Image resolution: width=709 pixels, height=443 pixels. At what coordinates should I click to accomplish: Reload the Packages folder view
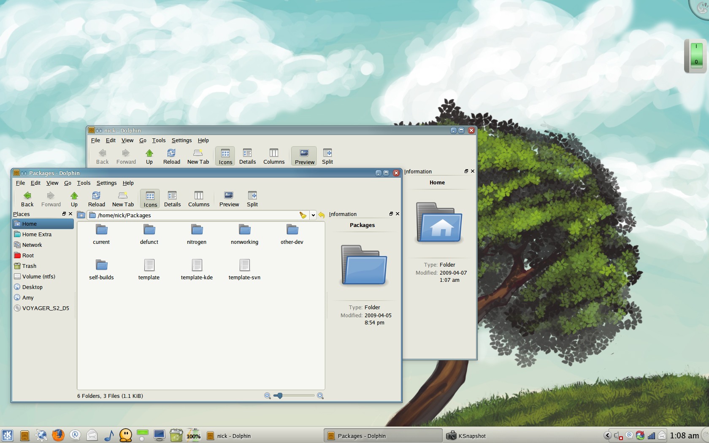97,199
